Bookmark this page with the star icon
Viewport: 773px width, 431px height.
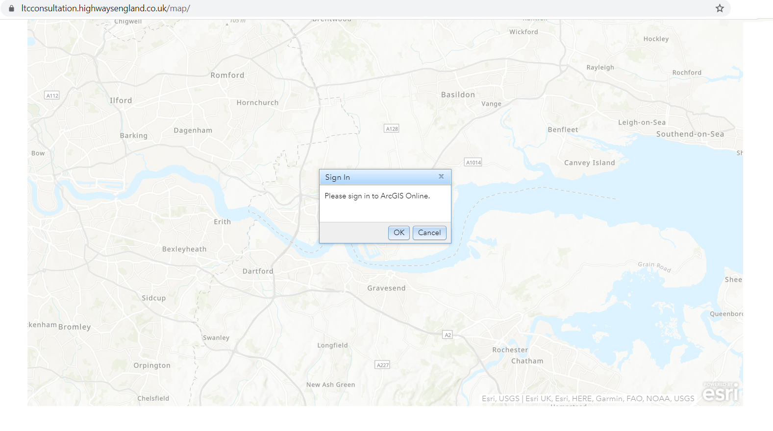click(720, 8)
